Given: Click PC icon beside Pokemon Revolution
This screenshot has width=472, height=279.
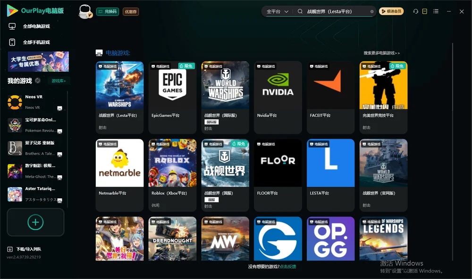Looking at the screenshot, I should (59, 131).
